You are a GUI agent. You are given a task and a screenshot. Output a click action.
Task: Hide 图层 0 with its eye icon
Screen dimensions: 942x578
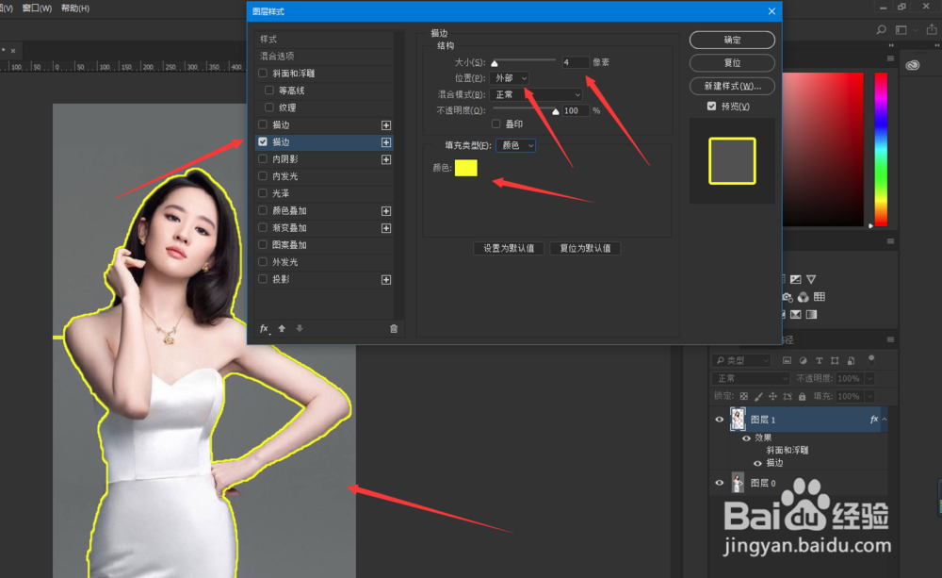click(719, 483)
